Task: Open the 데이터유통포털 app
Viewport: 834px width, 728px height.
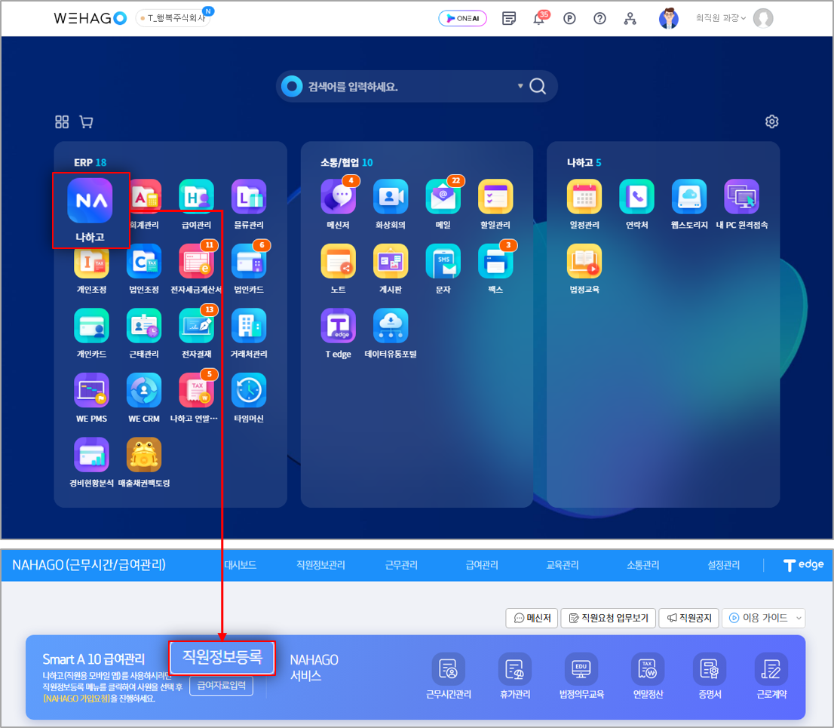Action: [x=391, y=326]
